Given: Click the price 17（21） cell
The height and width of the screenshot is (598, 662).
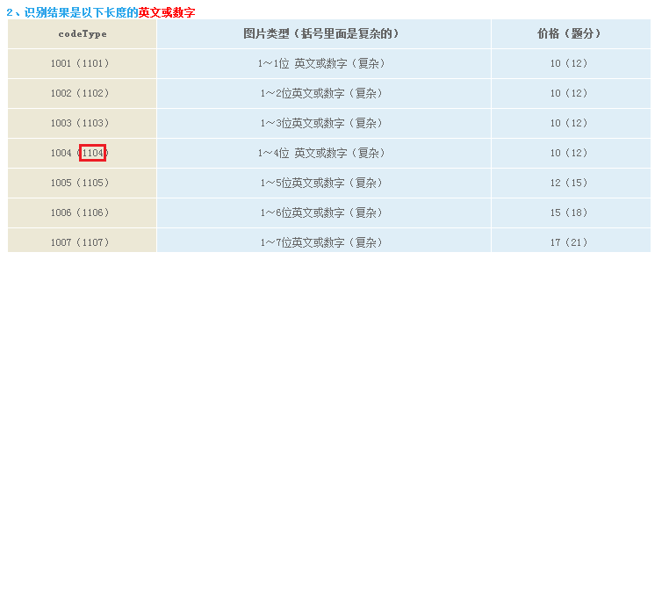Looking at the screenshot, I should [570, 242].
